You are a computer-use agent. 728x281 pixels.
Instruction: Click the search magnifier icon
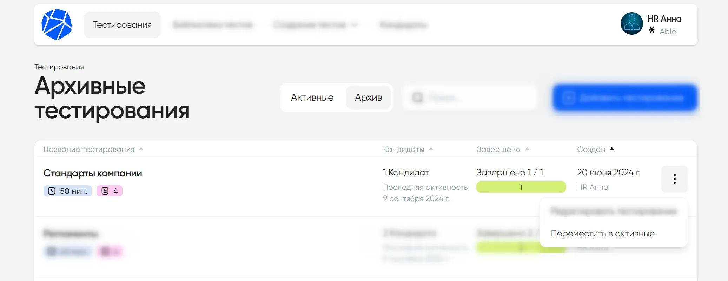(x=418, y=98)
